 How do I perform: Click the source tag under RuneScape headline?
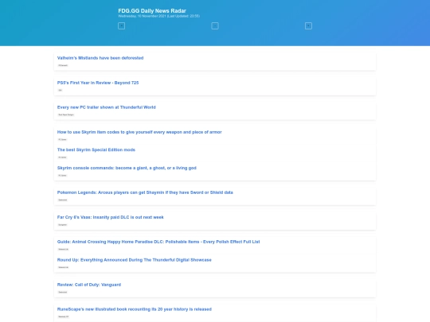[64, 316]
